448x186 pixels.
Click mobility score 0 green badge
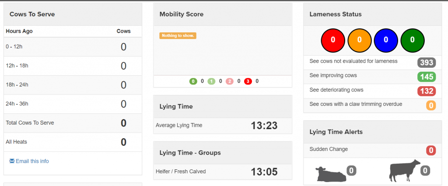[193, 81]
